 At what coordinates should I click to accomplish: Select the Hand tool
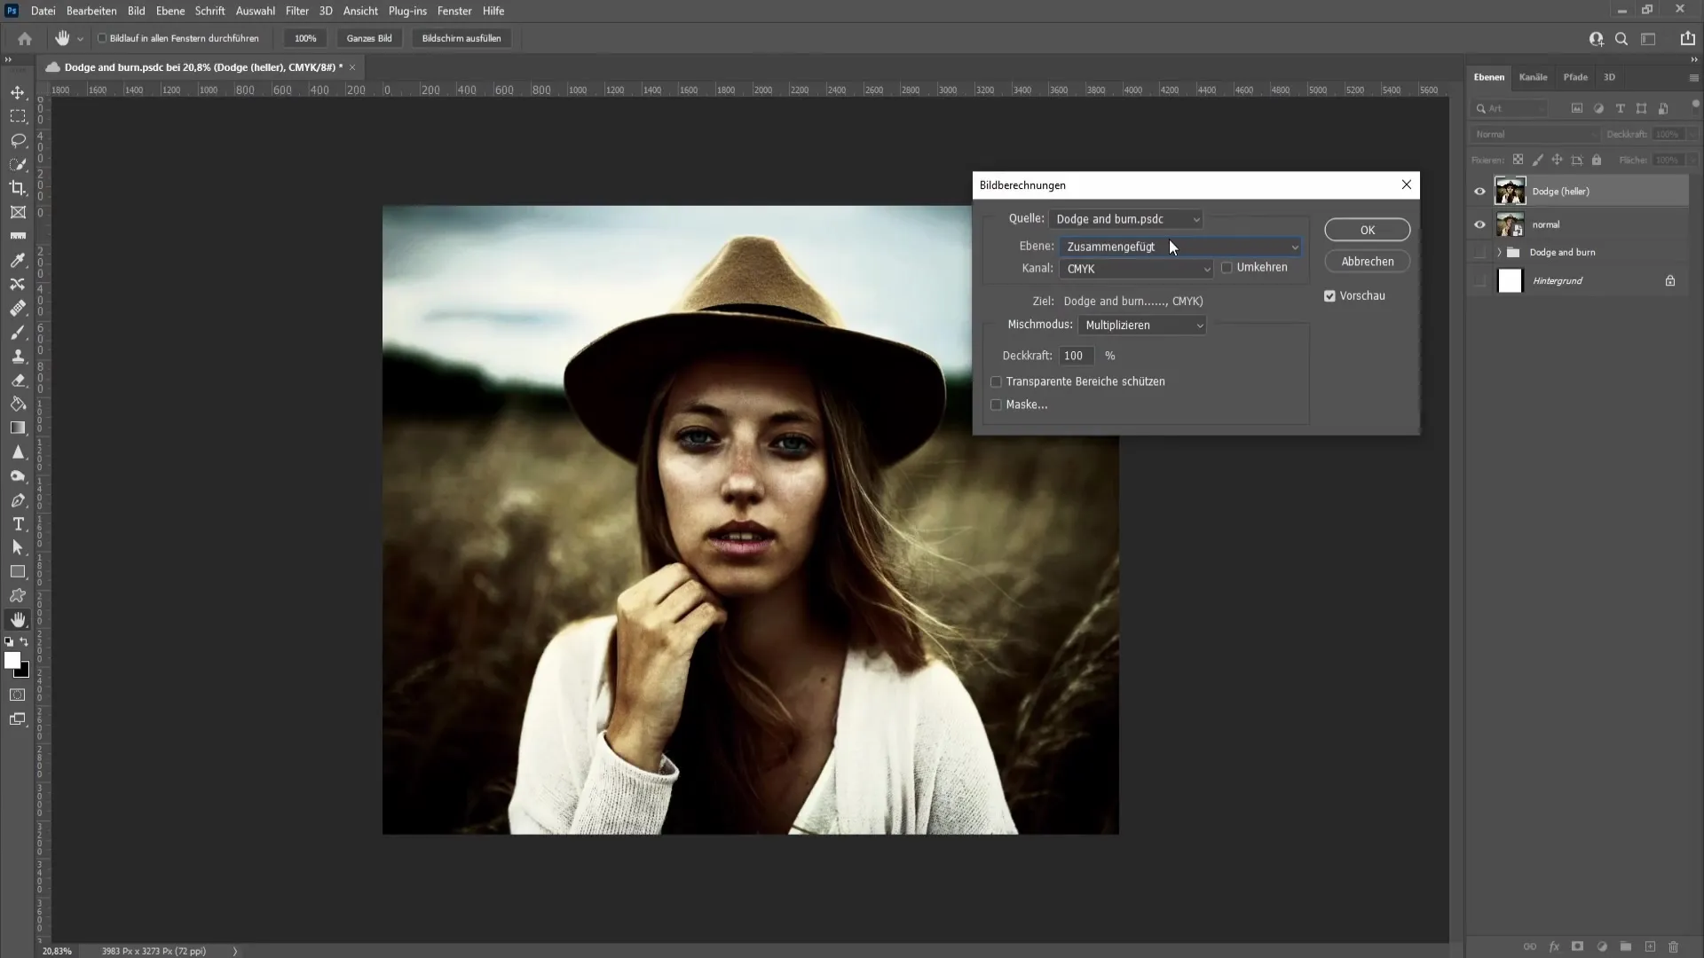[x=18, y=619]
